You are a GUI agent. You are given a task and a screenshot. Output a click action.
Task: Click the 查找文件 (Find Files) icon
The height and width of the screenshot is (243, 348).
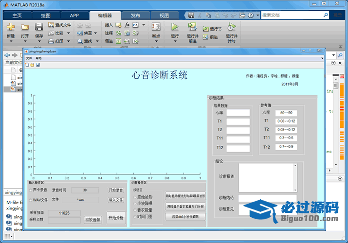(52, 25)
